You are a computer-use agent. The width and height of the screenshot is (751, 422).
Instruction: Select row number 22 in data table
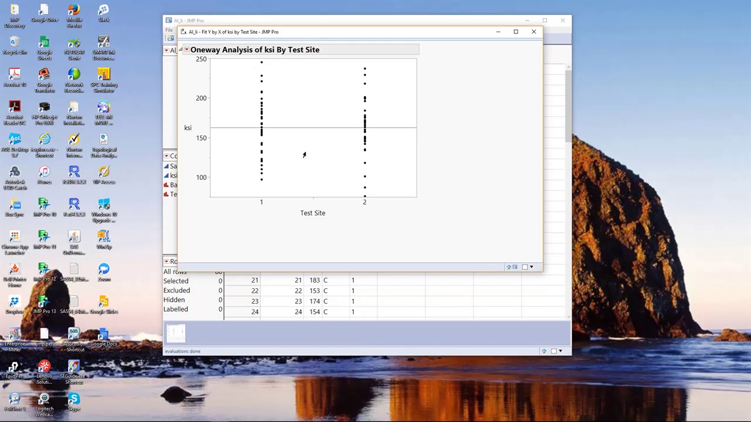pos(255,291)
